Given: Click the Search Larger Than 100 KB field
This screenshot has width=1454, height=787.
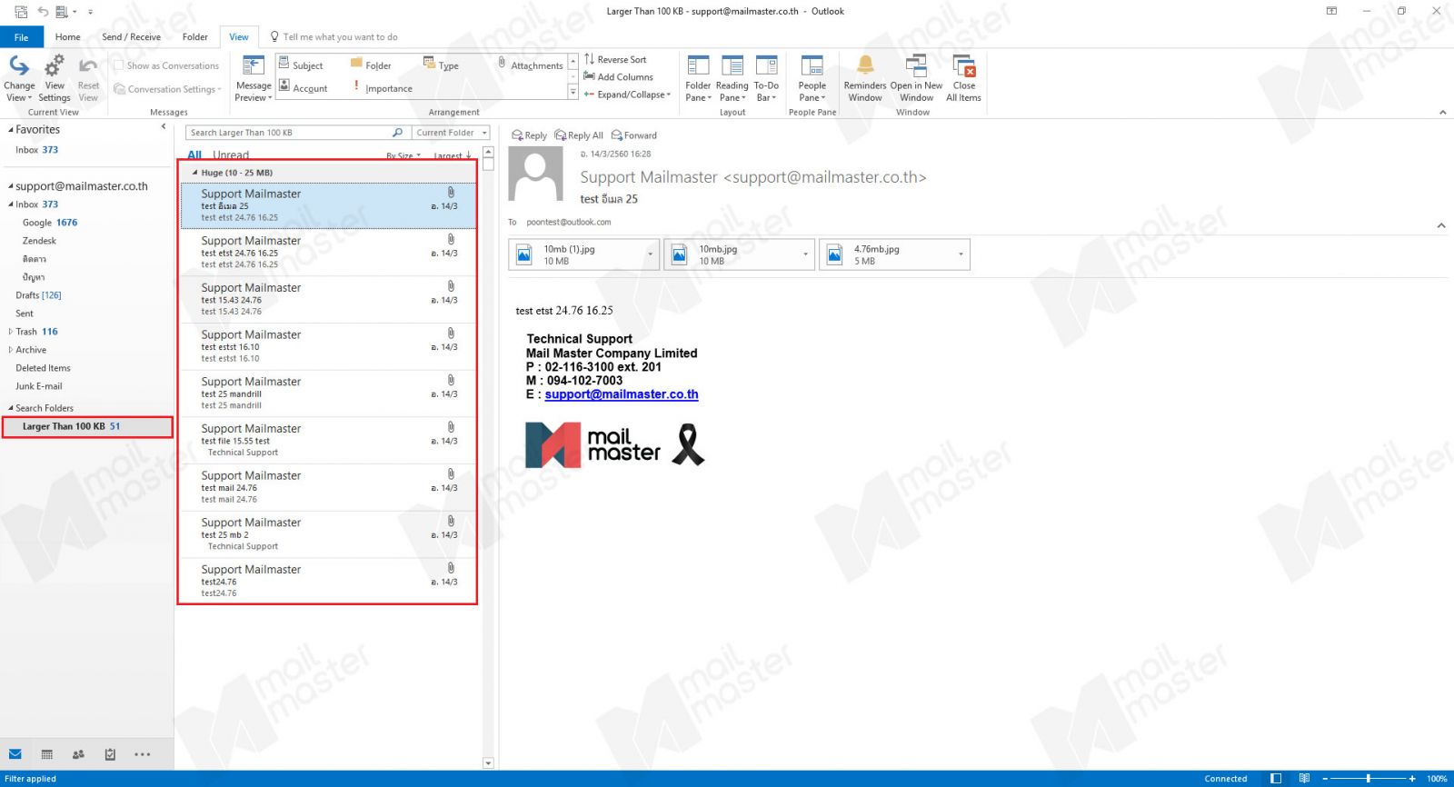Looking at the screenshot, I should pos(288,133).
